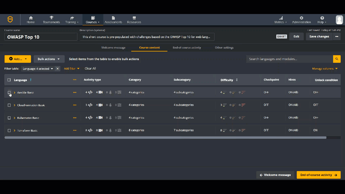Click Terraform Unlock condition ON value

[315, 130]
